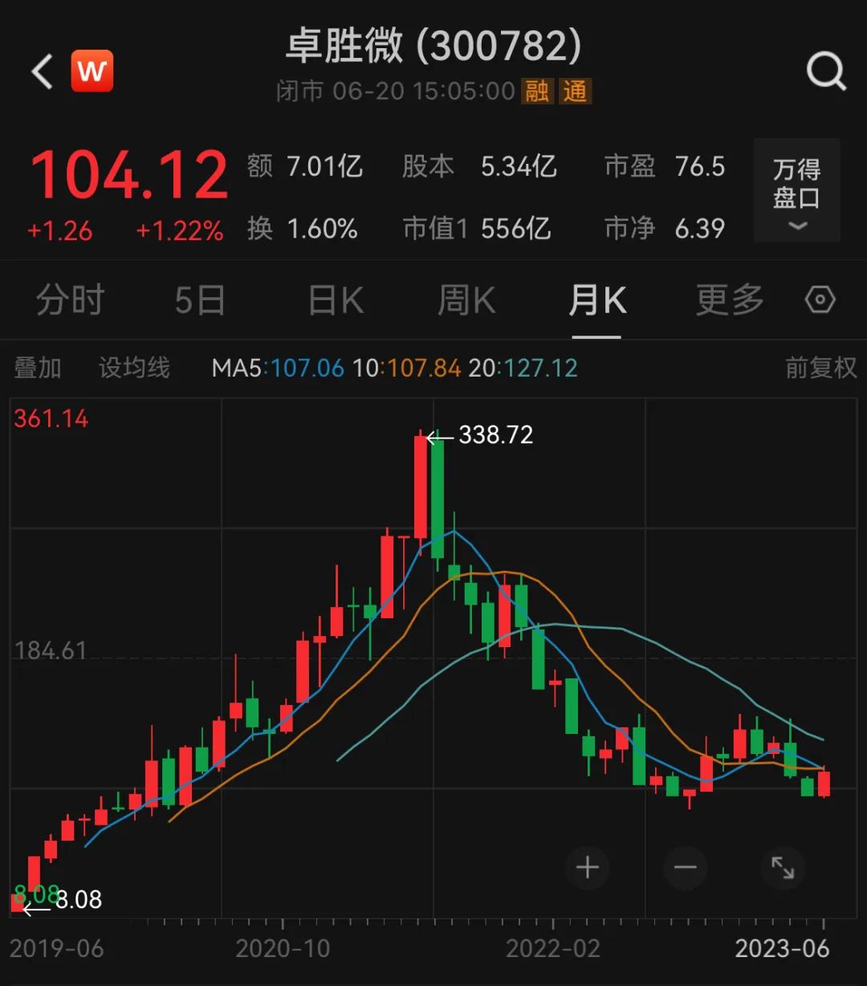Switch to 5日 tab

(200, 300)
